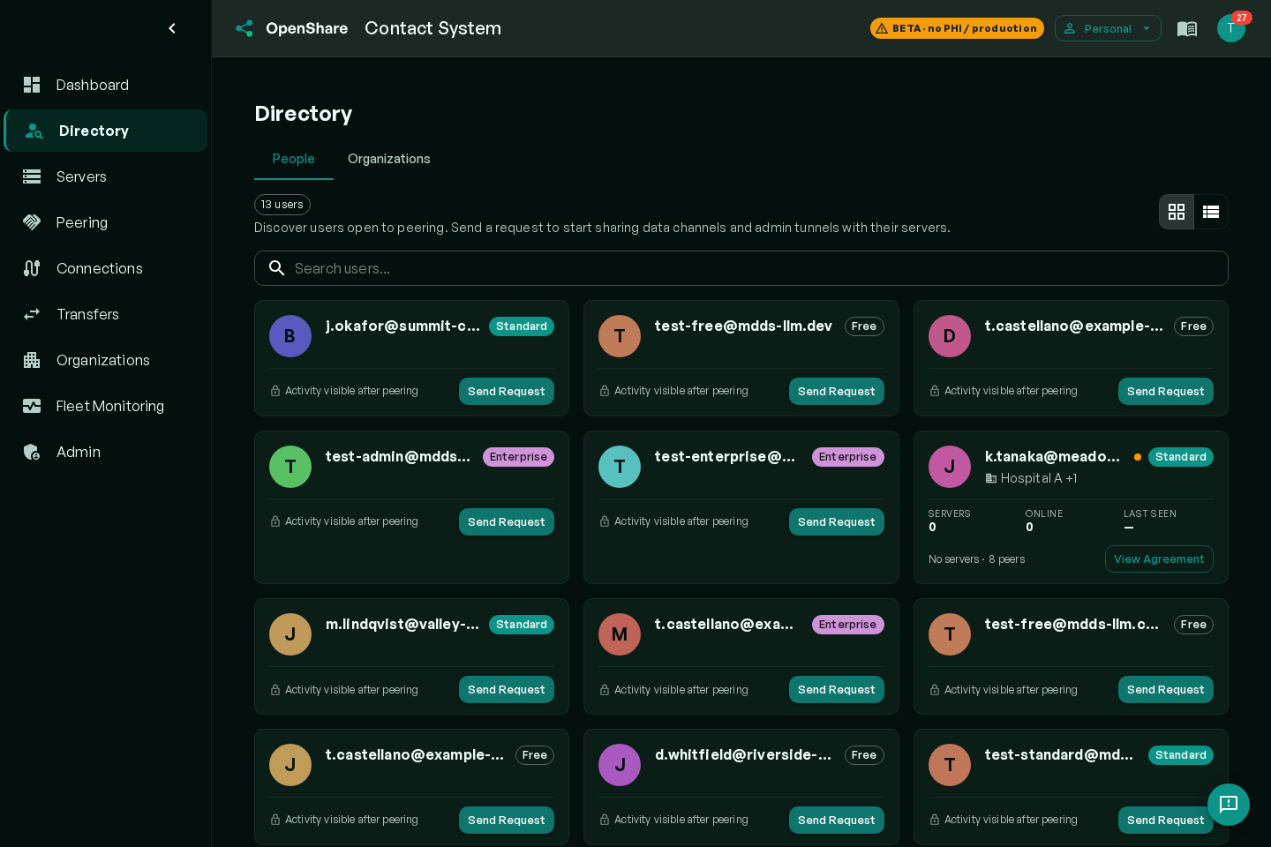The width and height of the screenshot is (1271, 847).
Task: Send Request to test-enterprise user
Action: [x=837, y=522]
